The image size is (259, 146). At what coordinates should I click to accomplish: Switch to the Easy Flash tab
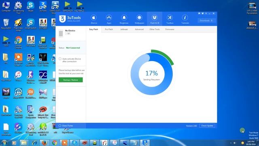(93, 29)
